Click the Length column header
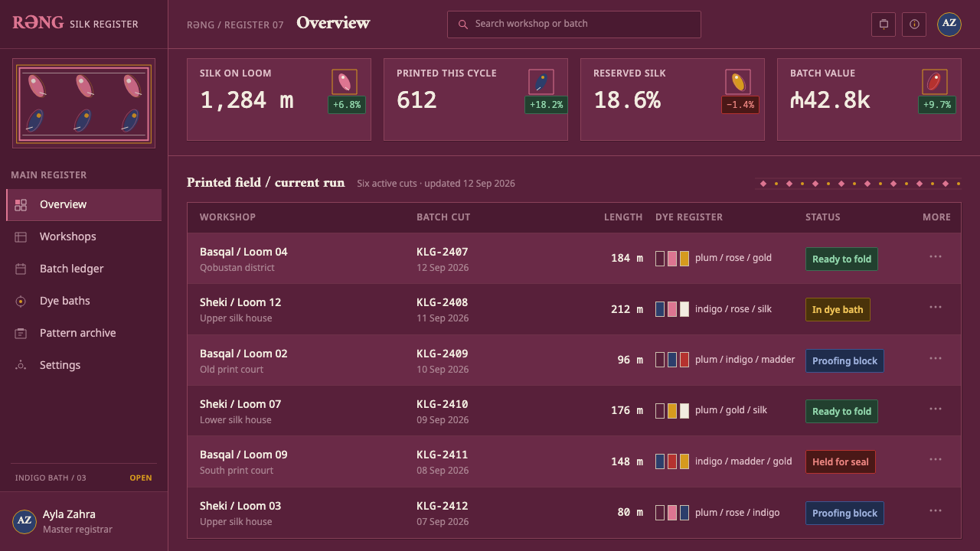980x551 pixels. pos(623,217)
